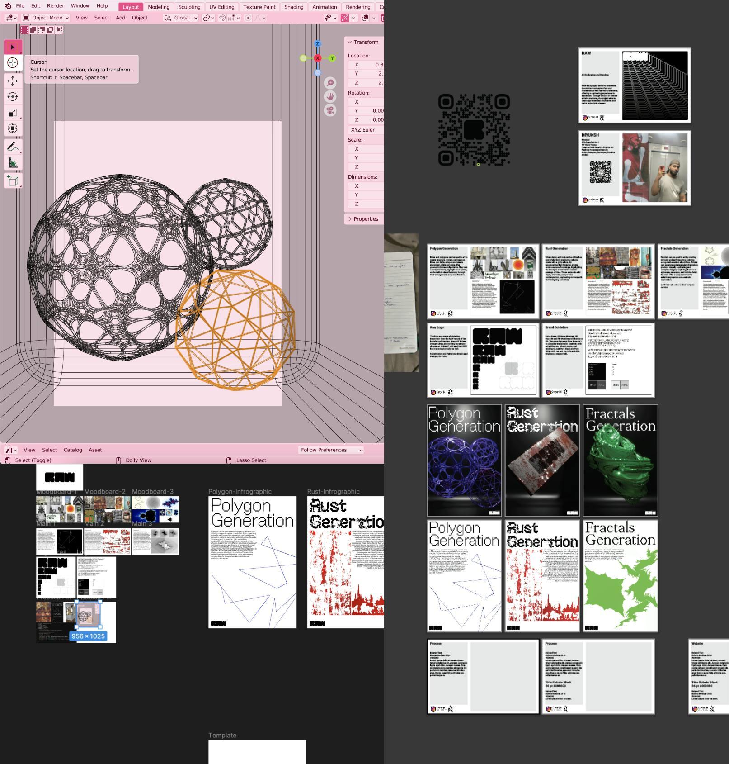Open the gizmo options dropdown arrow
Screen dimensions: 729x764
(x=353, y=18)
